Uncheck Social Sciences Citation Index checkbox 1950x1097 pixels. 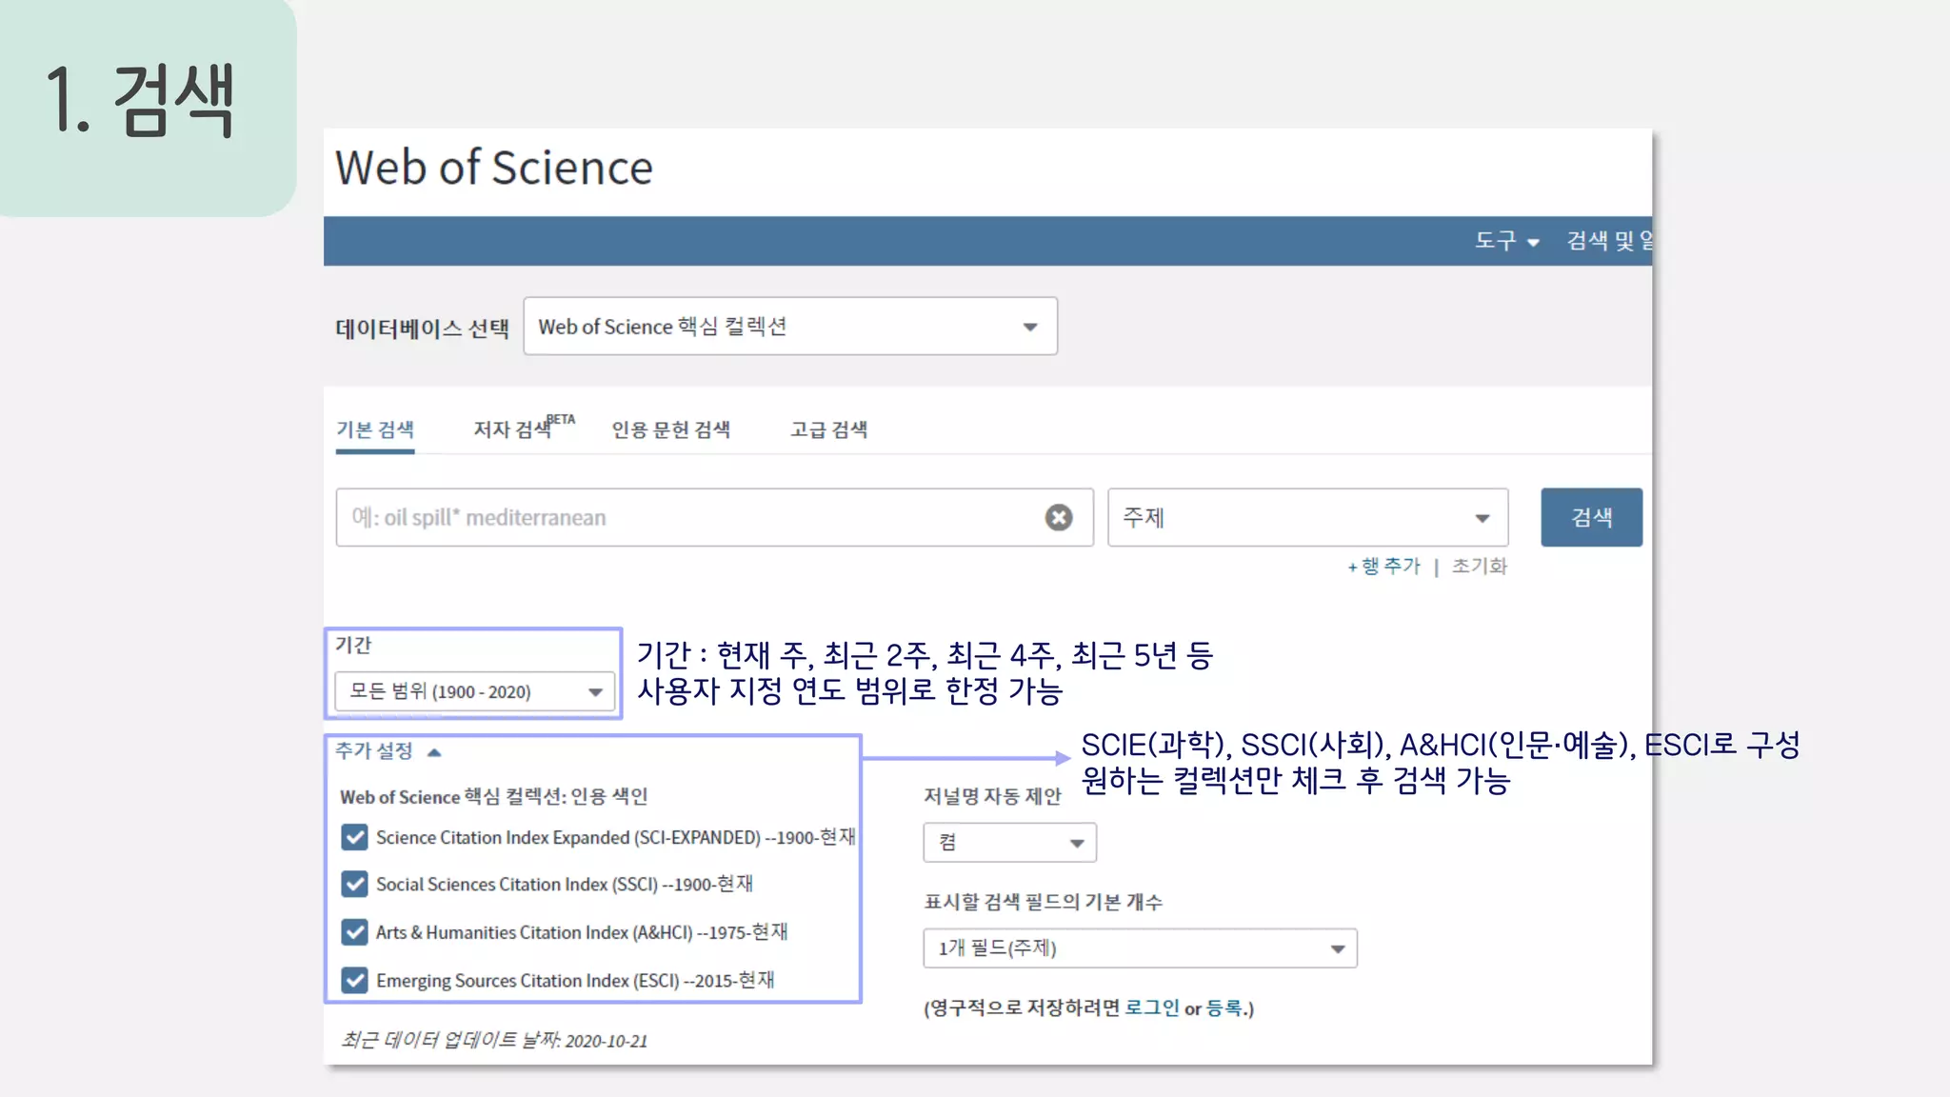click(x=354, y=885)
